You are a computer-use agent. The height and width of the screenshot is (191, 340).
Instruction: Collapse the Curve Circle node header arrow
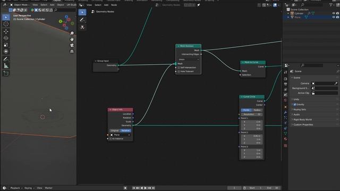point(242,97)
